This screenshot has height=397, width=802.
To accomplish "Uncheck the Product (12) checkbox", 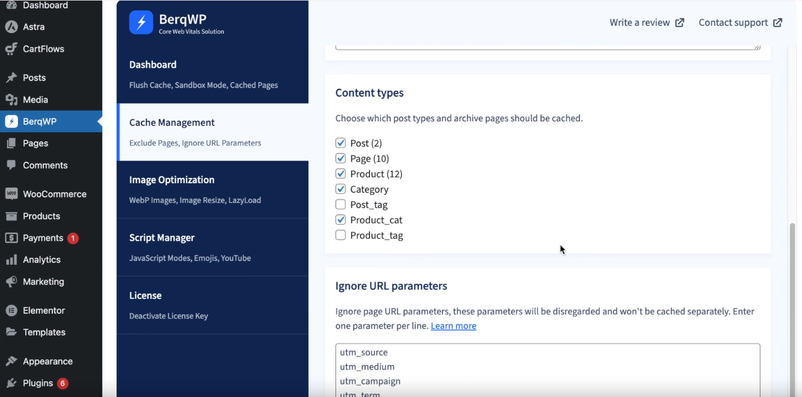I will 341,174.
